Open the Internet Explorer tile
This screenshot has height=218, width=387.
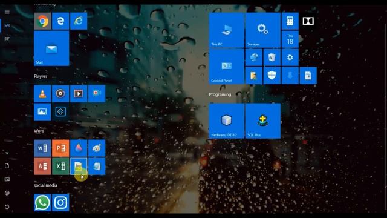click(79, 21)
